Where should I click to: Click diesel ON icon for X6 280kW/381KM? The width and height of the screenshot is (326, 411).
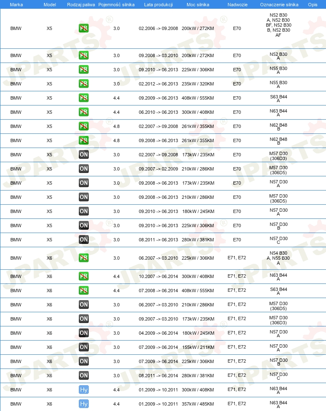click(x=84, y=375)
